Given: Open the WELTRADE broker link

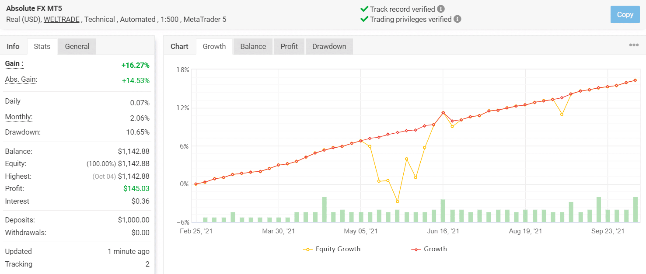Looking at the screenshot, I should (62, 19).
